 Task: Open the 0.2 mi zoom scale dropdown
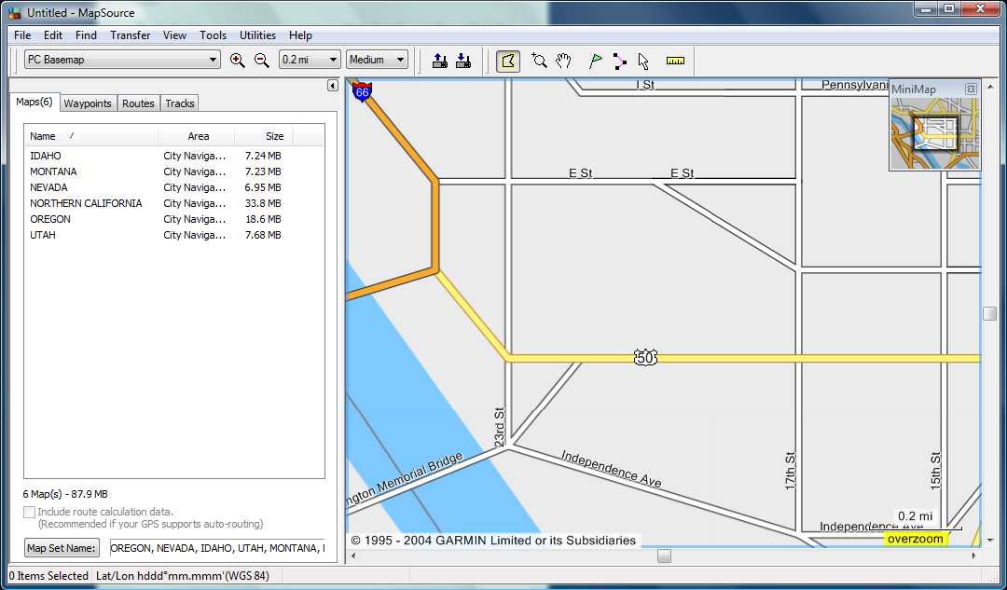310,60
